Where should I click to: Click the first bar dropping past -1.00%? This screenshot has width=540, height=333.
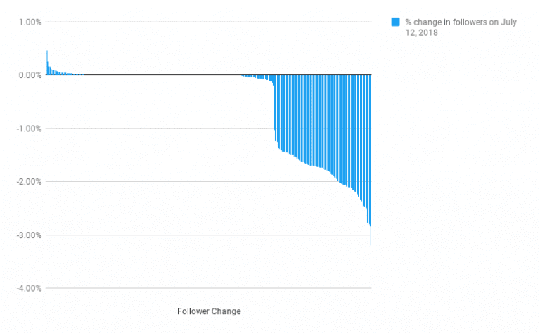coord(275,107)
